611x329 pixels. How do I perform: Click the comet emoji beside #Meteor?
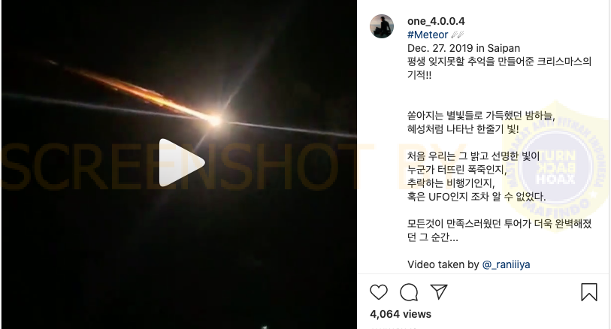tap(457, 35)
